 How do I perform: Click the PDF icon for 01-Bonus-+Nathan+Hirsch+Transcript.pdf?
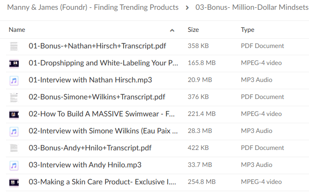click(x=14, y=46)
